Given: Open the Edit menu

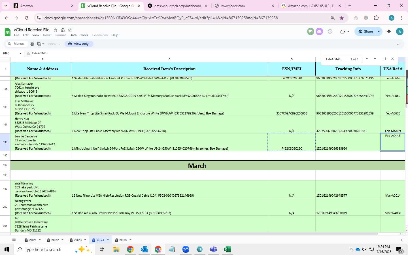Looking at the screenshot, I should 26,35.
